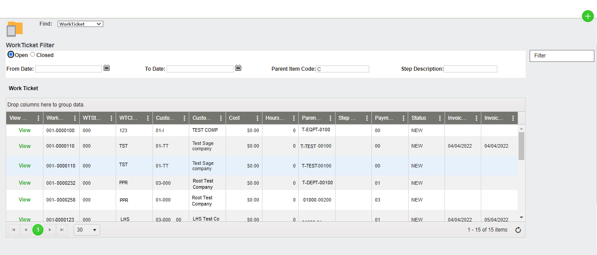Refresh the work ticket grid
Image resolution: width=597 pixels, height=255 pixels.
click(518, 229)
